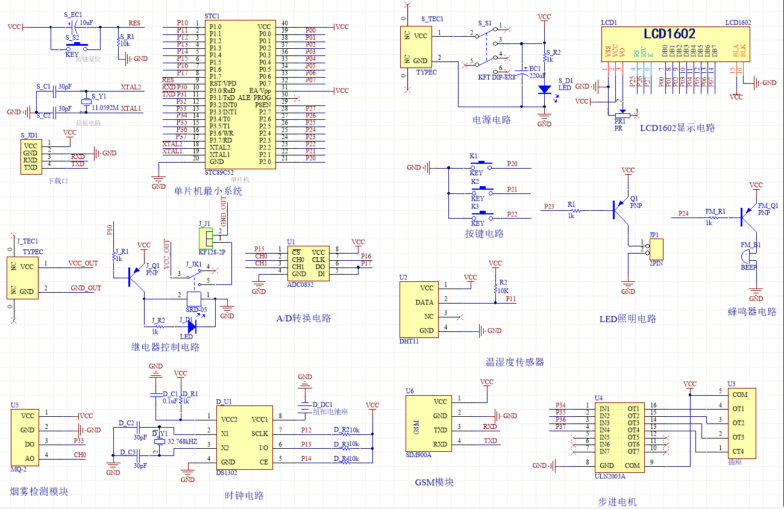This screenshot has height=509, width=784.
Task: Select the S_R1 10k resistor
Action: pyautogui.click(x=119, y=43)
